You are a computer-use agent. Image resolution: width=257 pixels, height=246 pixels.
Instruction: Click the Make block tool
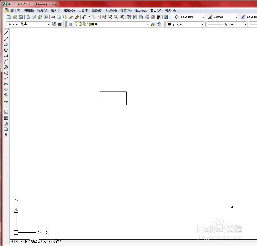pos(6,101)
